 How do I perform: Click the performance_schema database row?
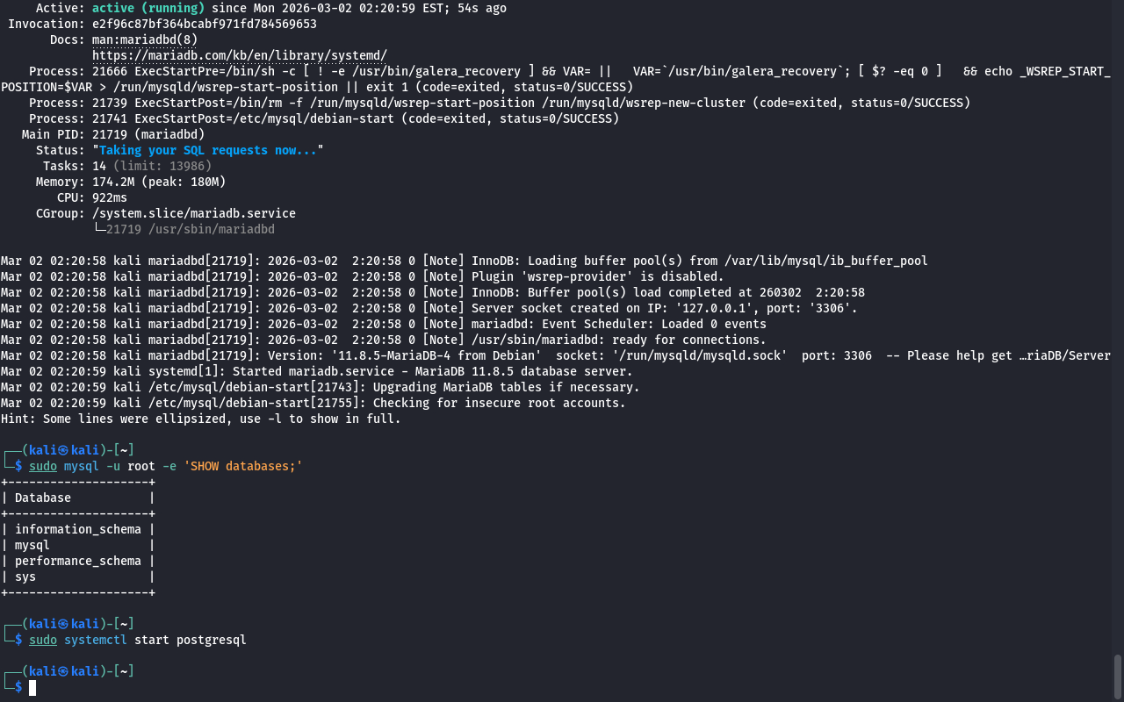point(77,561)
